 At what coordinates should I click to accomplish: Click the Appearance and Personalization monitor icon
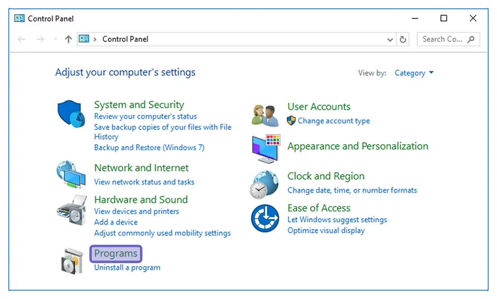coord(266,148)
